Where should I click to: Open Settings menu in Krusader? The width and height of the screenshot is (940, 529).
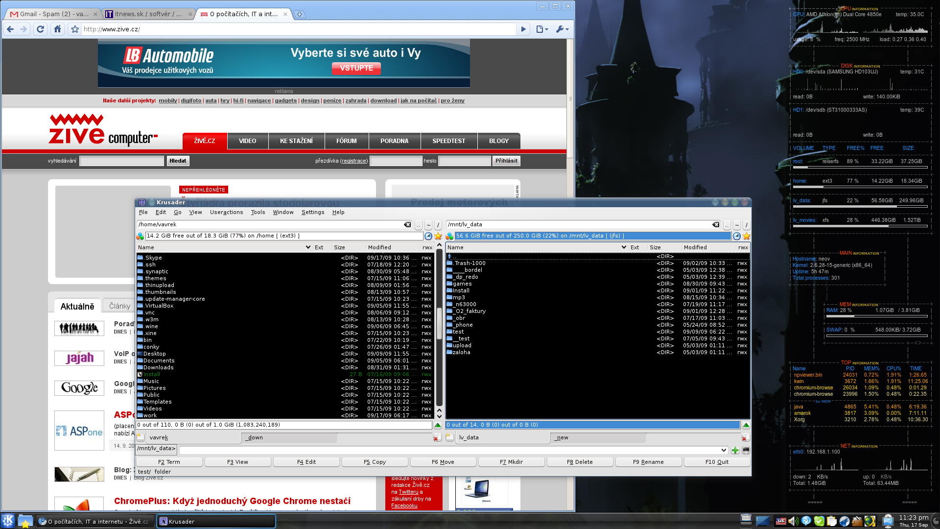(x=313, y=213)
